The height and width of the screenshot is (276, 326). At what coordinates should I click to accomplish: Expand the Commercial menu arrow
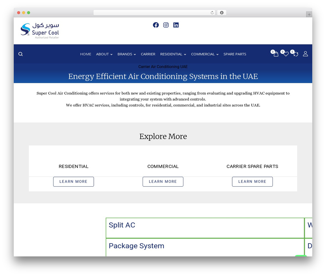217,54
